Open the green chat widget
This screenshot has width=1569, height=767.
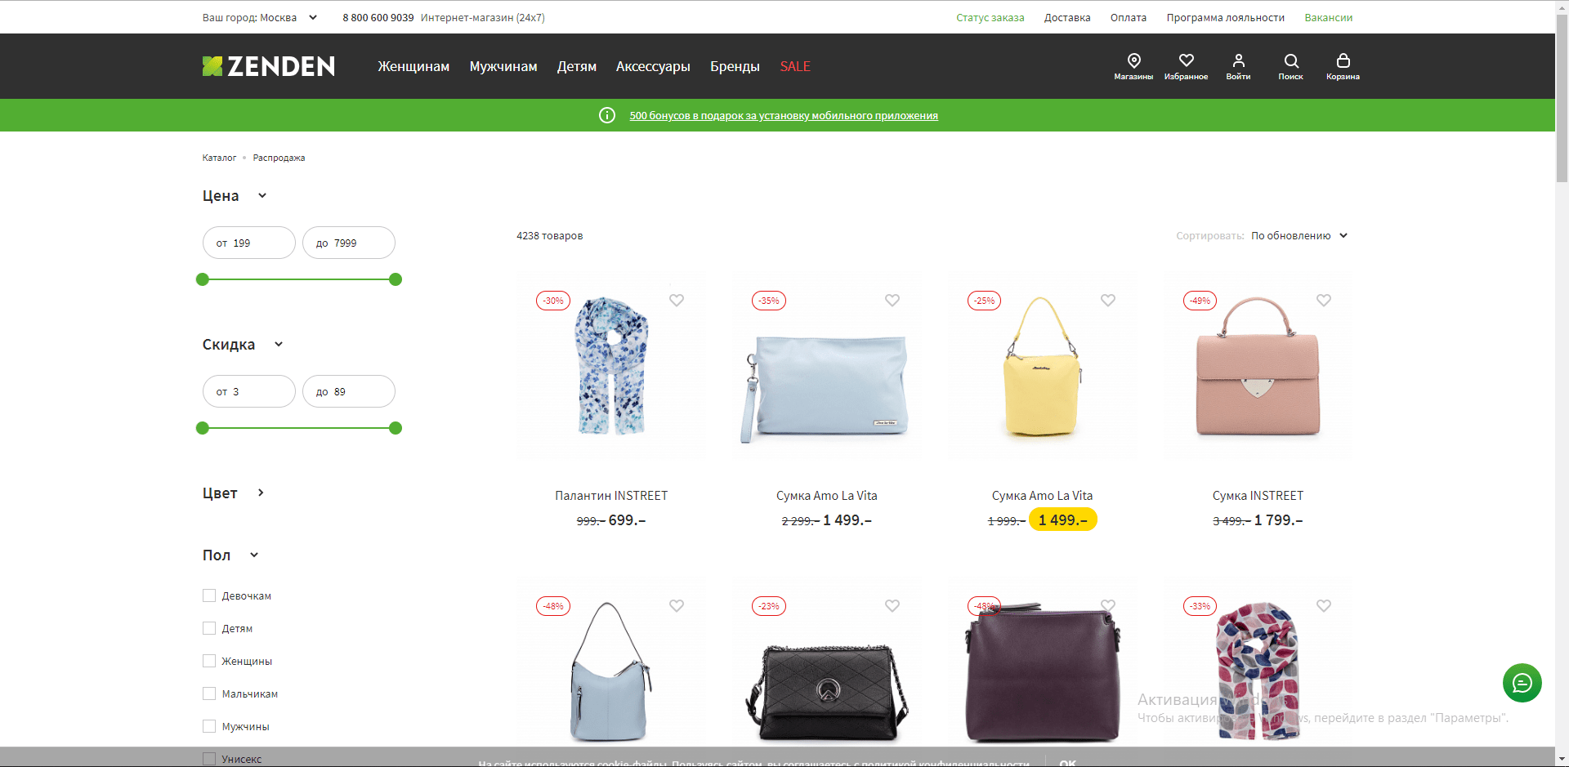click(x=1522, y=682)
